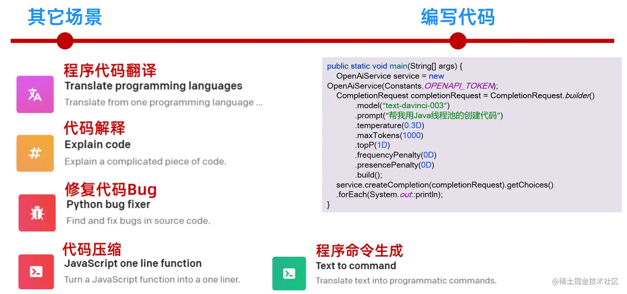The image size is (627, 294).
Task: Click the '编写代码' section title
Action: pos(458,17)
